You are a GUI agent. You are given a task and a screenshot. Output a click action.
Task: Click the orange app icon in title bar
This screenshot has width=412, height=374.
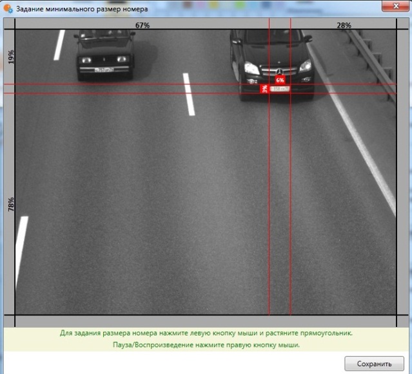click(x=8, y=8)
